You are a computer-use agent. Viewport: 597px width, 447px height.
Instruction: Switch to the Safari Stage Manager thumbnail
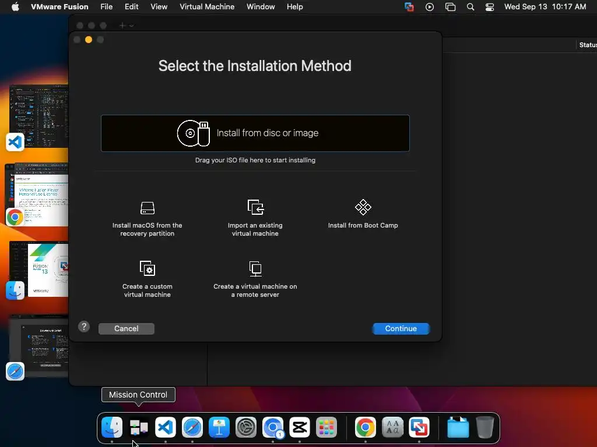coord(39,346)
